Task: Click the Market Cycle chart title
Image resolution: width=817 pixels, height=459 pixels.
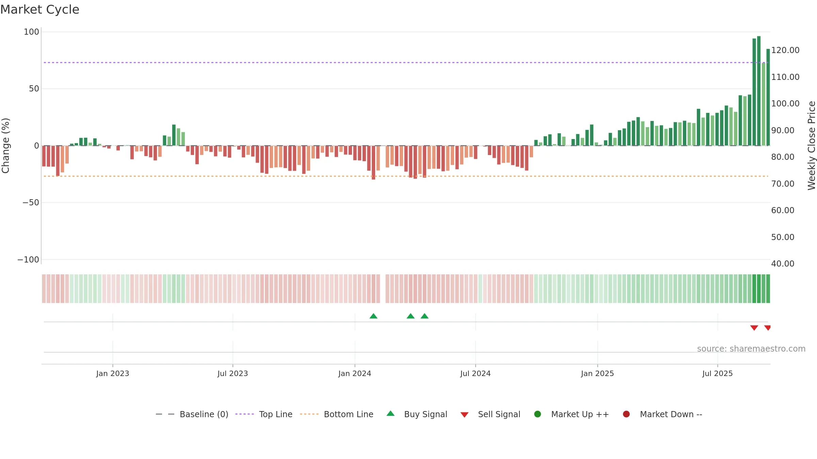Action: [x=40, y=10]
